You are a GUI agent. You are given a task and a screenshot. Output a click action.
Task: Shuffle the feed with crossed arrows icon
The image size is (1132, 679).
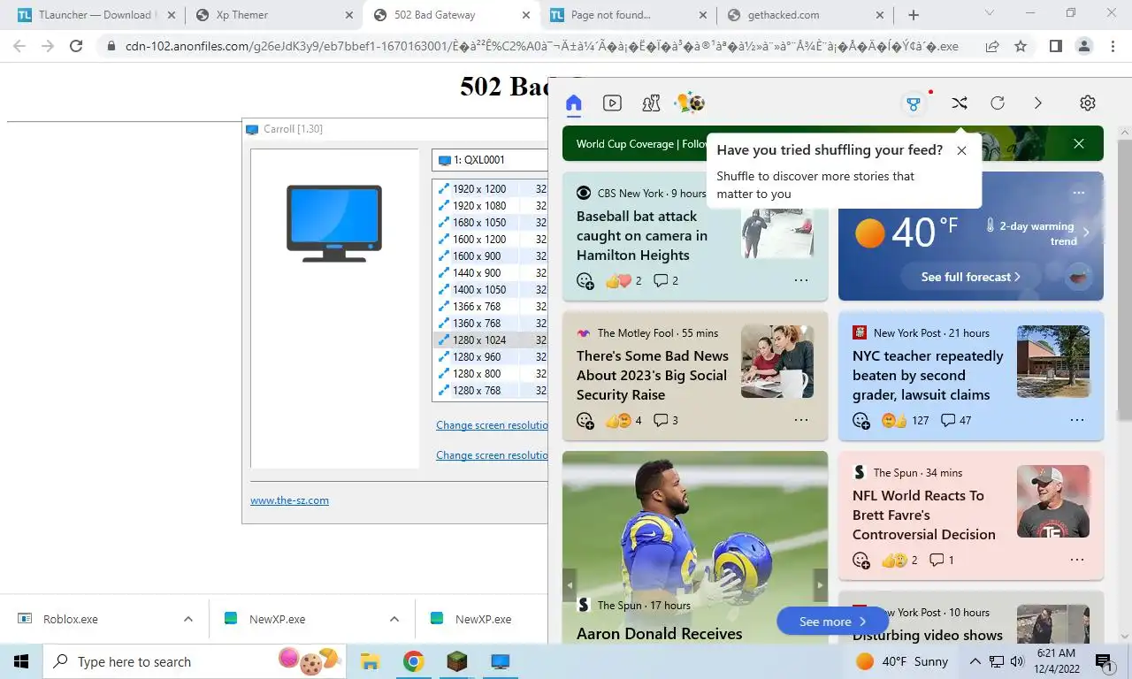(960, 103)
